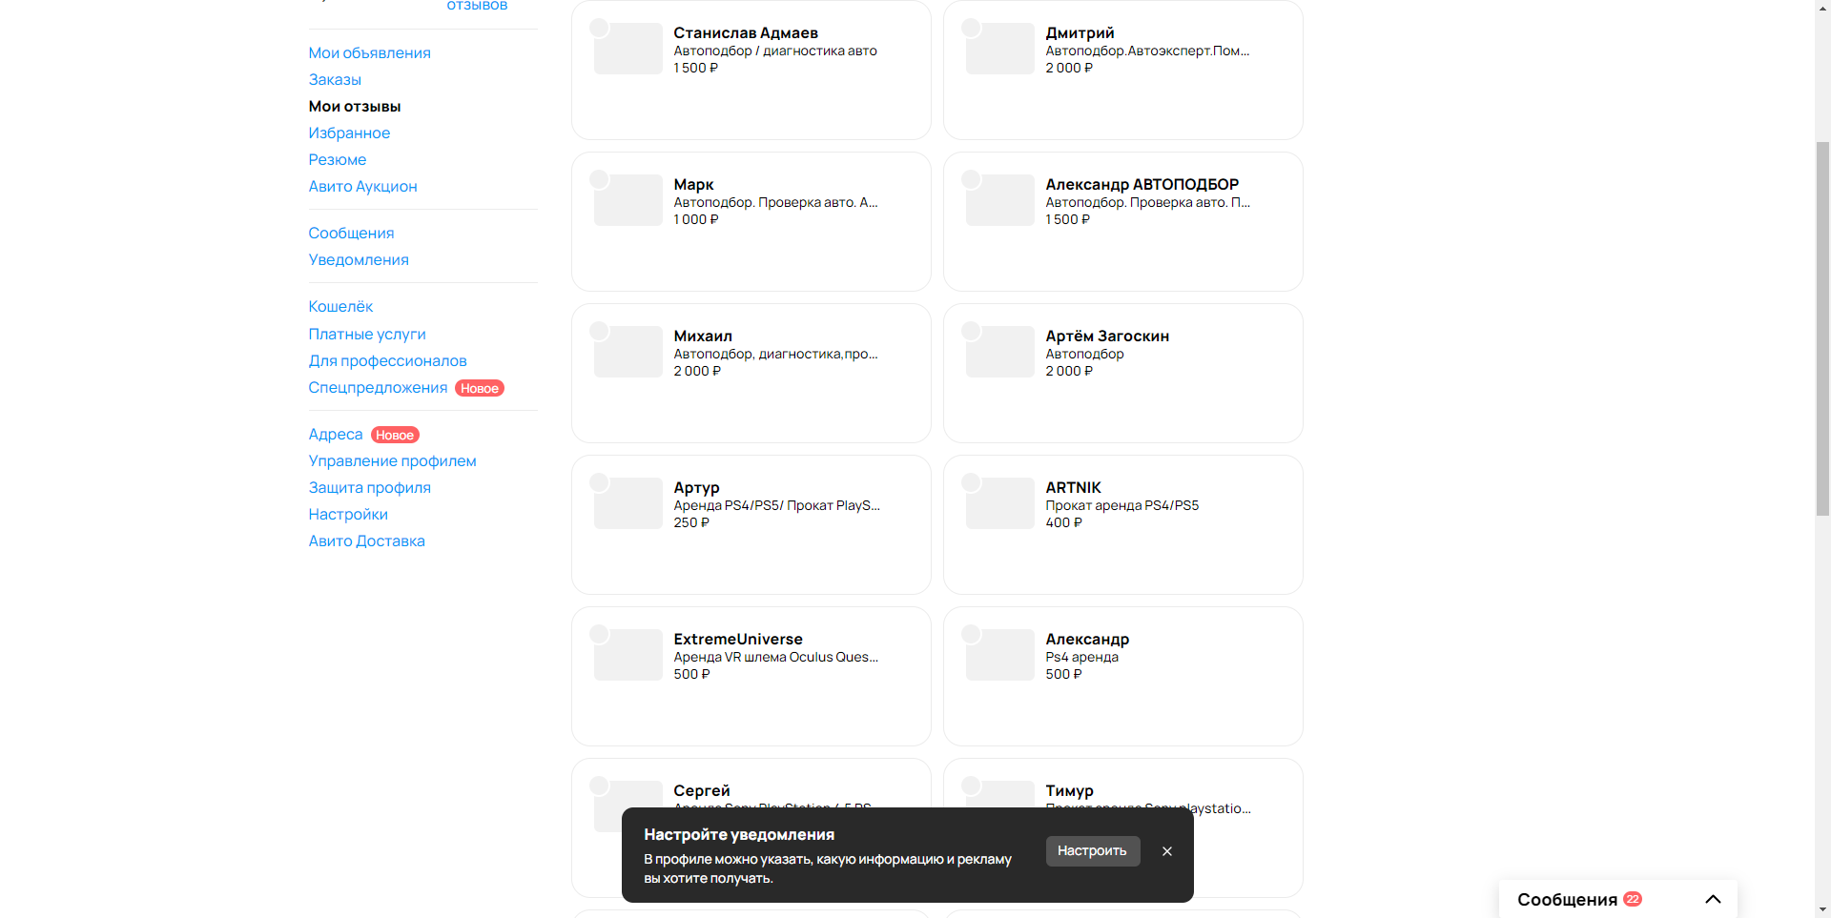1831x918 pixels.
Task: Click the avatar circle on Дмитрий card
Action: [x=971, y=28]
